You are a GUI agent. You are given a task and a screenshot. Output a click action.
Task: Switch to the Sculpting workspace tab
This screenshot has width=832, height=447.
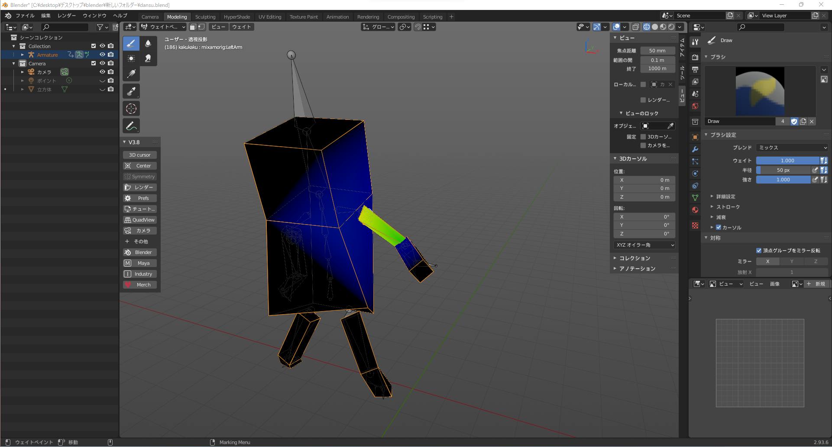(x=205, y=17)
